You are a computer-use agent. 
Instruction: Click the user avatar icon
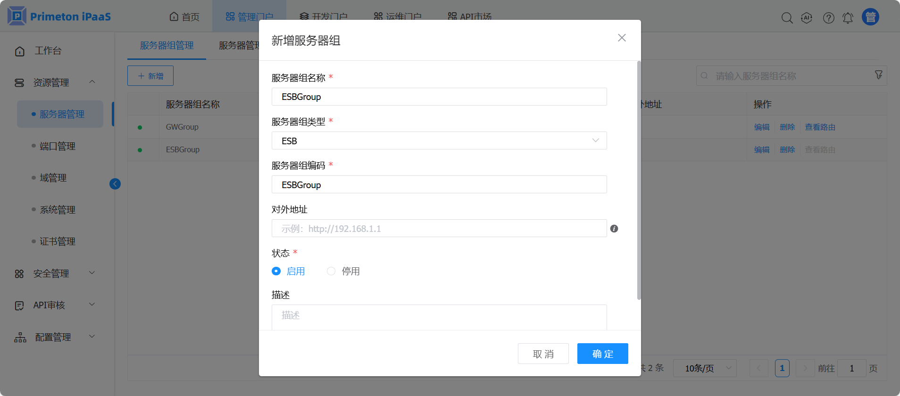point(870,17)
